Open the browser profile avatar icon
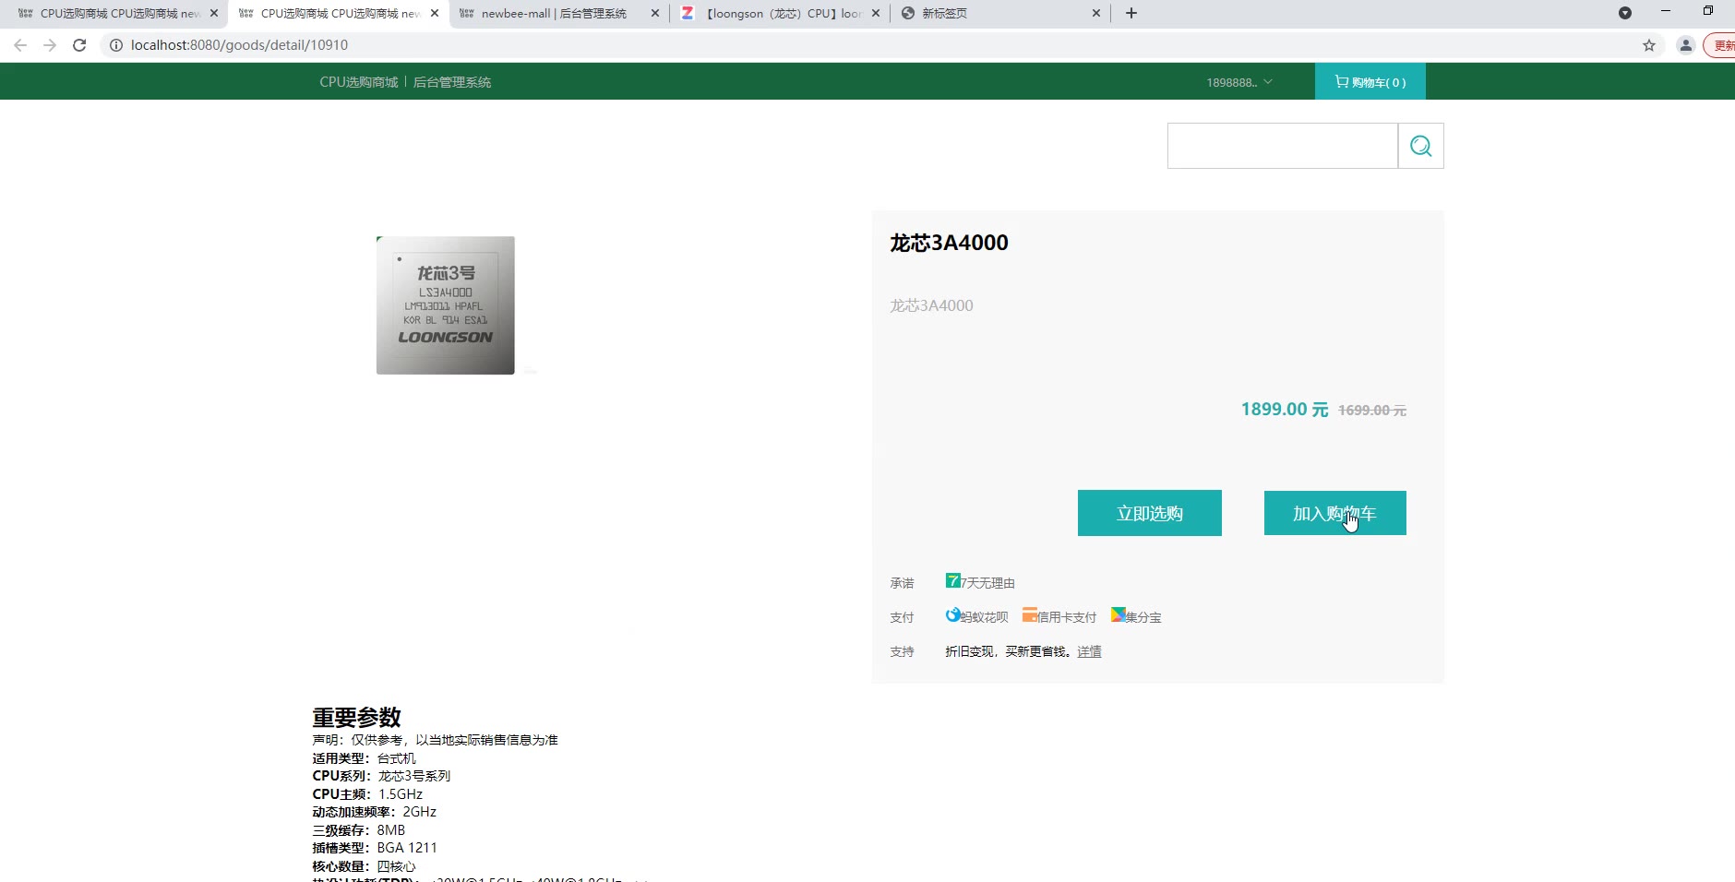Image resolution: width=1735 pixels, height=882 pixels. click(1685, 45)
